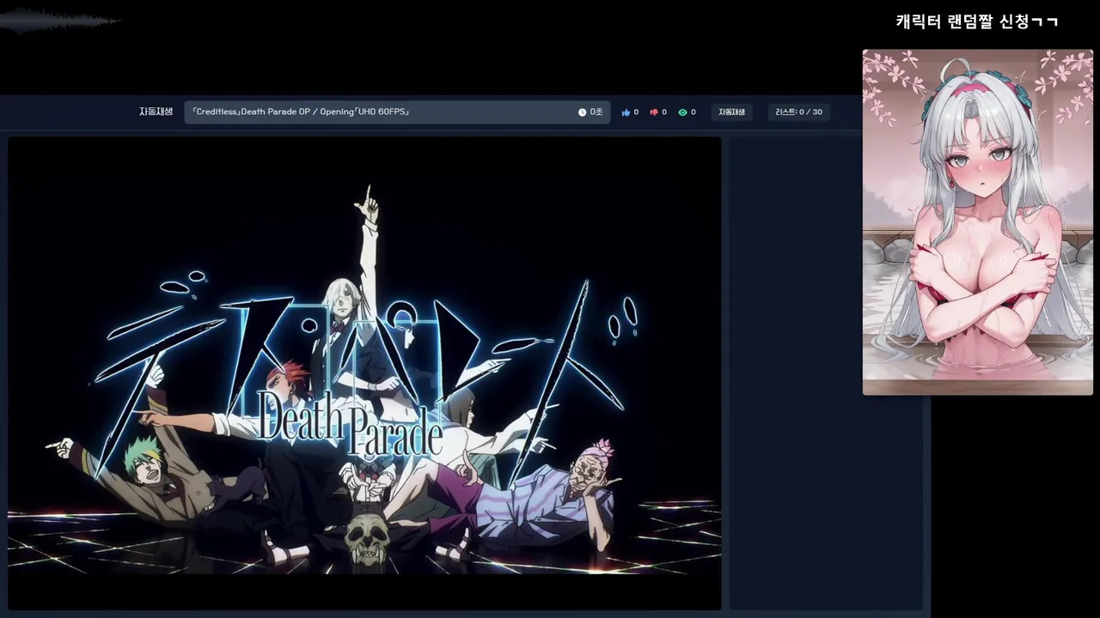Click the thumbs-up like icon
Screen dimensions: 1100x618
tap(626, 112)
